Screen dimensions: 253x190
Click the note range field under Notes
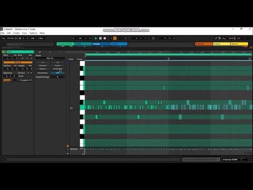[50, 58]
